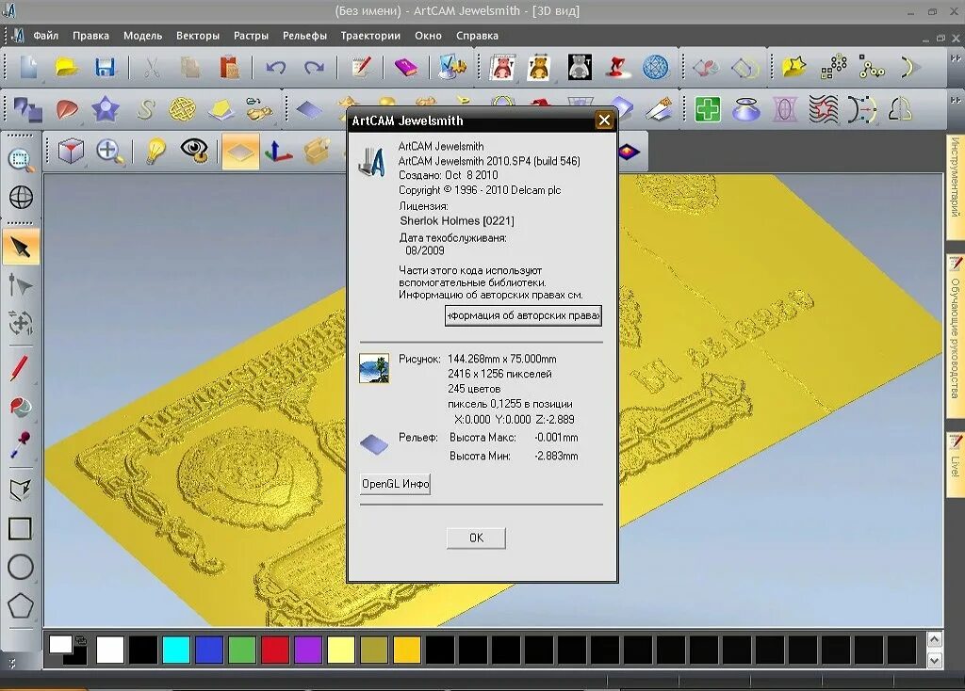The height and width of the screenshot is (691, 965).
Task: Select the rectangle drawing tool
Action: 20,529
